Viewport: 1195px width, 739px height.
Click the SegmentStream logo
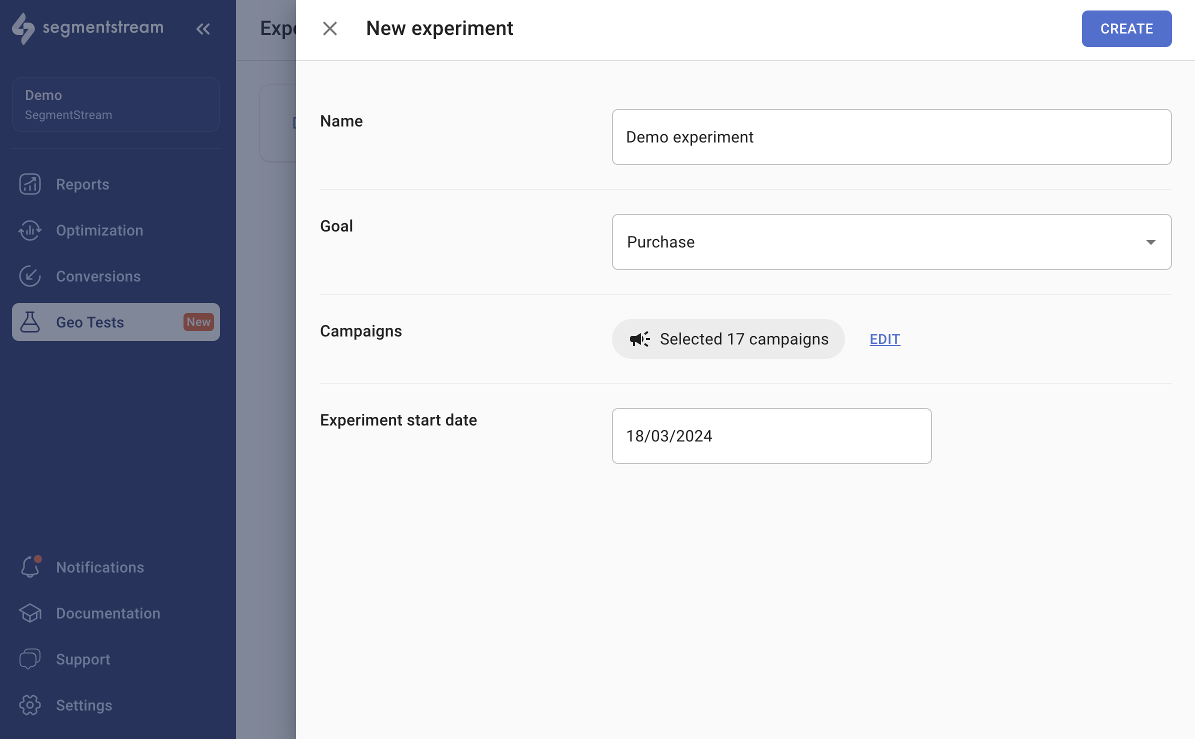click(88, 28)
